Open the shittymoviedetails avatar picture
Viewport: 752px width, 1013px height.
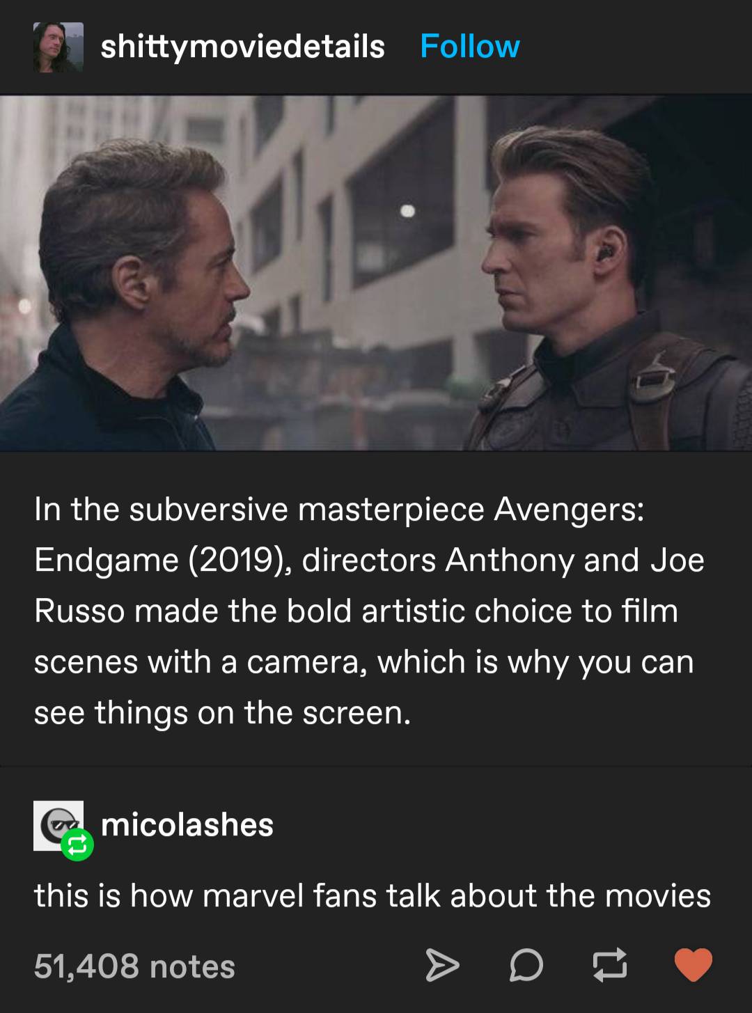tap(58, 47)
